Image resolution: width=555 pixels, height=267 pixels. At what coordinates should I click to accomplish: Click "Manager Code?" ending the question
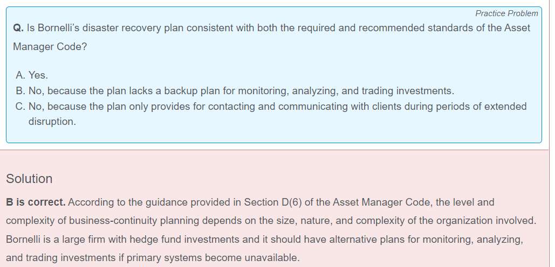50,47
